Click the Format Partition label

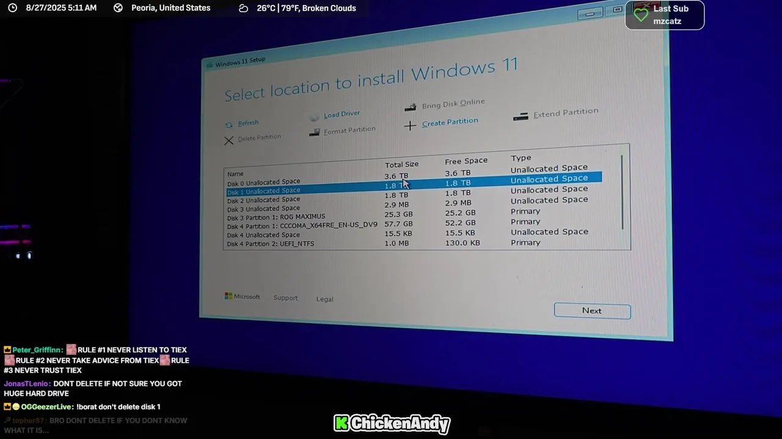(x=349, y=130)
